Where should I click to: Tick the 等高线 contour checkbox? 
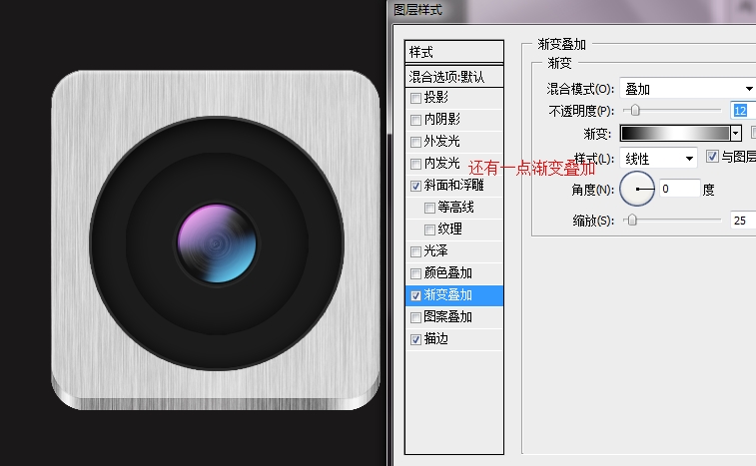[x=430, y=208]
